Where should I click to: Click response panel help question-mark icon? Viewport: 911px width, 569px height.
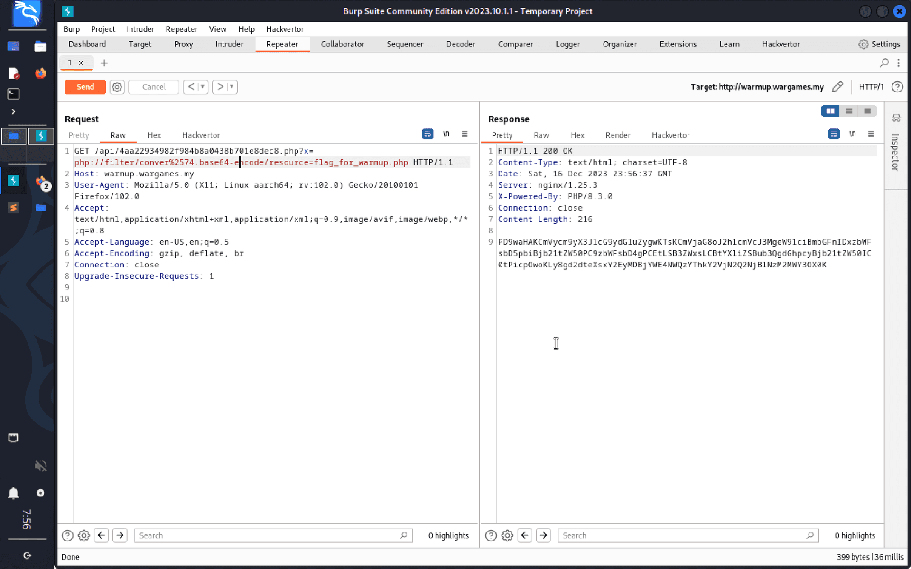(x=491, y=535)
